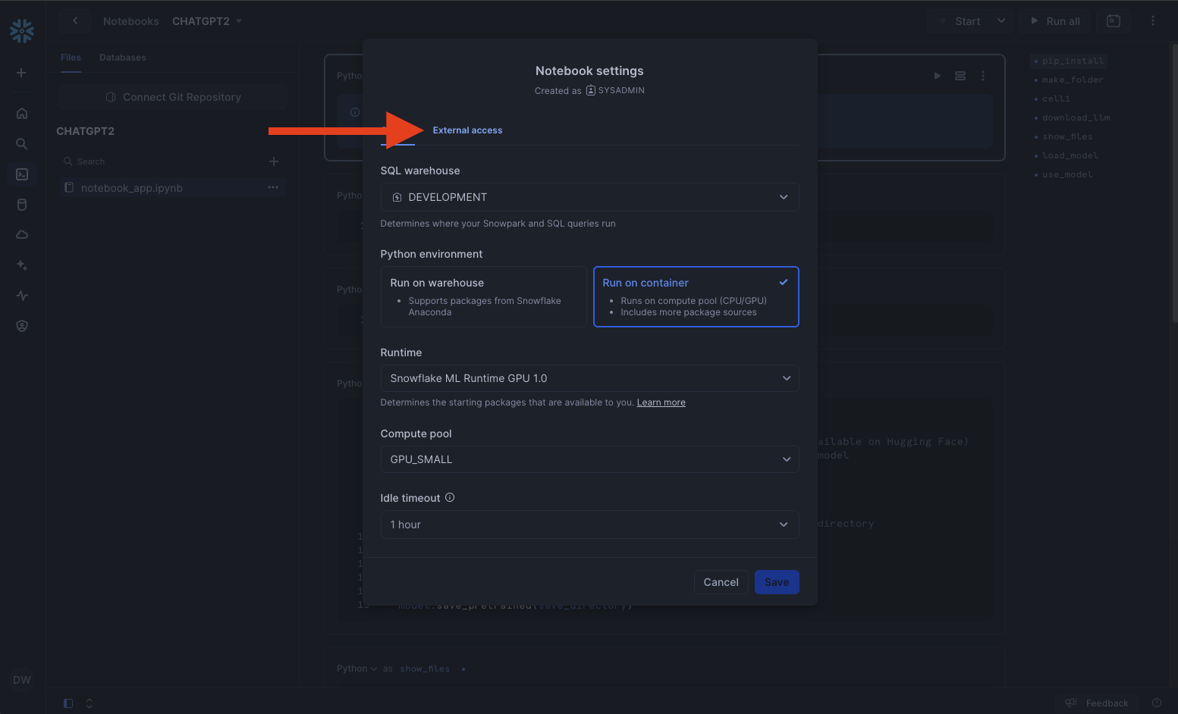The height and width of the screenshot is (714, 1178).
Task: Open the Projects worksheet icon in sidebar
Action: (22, 174)
